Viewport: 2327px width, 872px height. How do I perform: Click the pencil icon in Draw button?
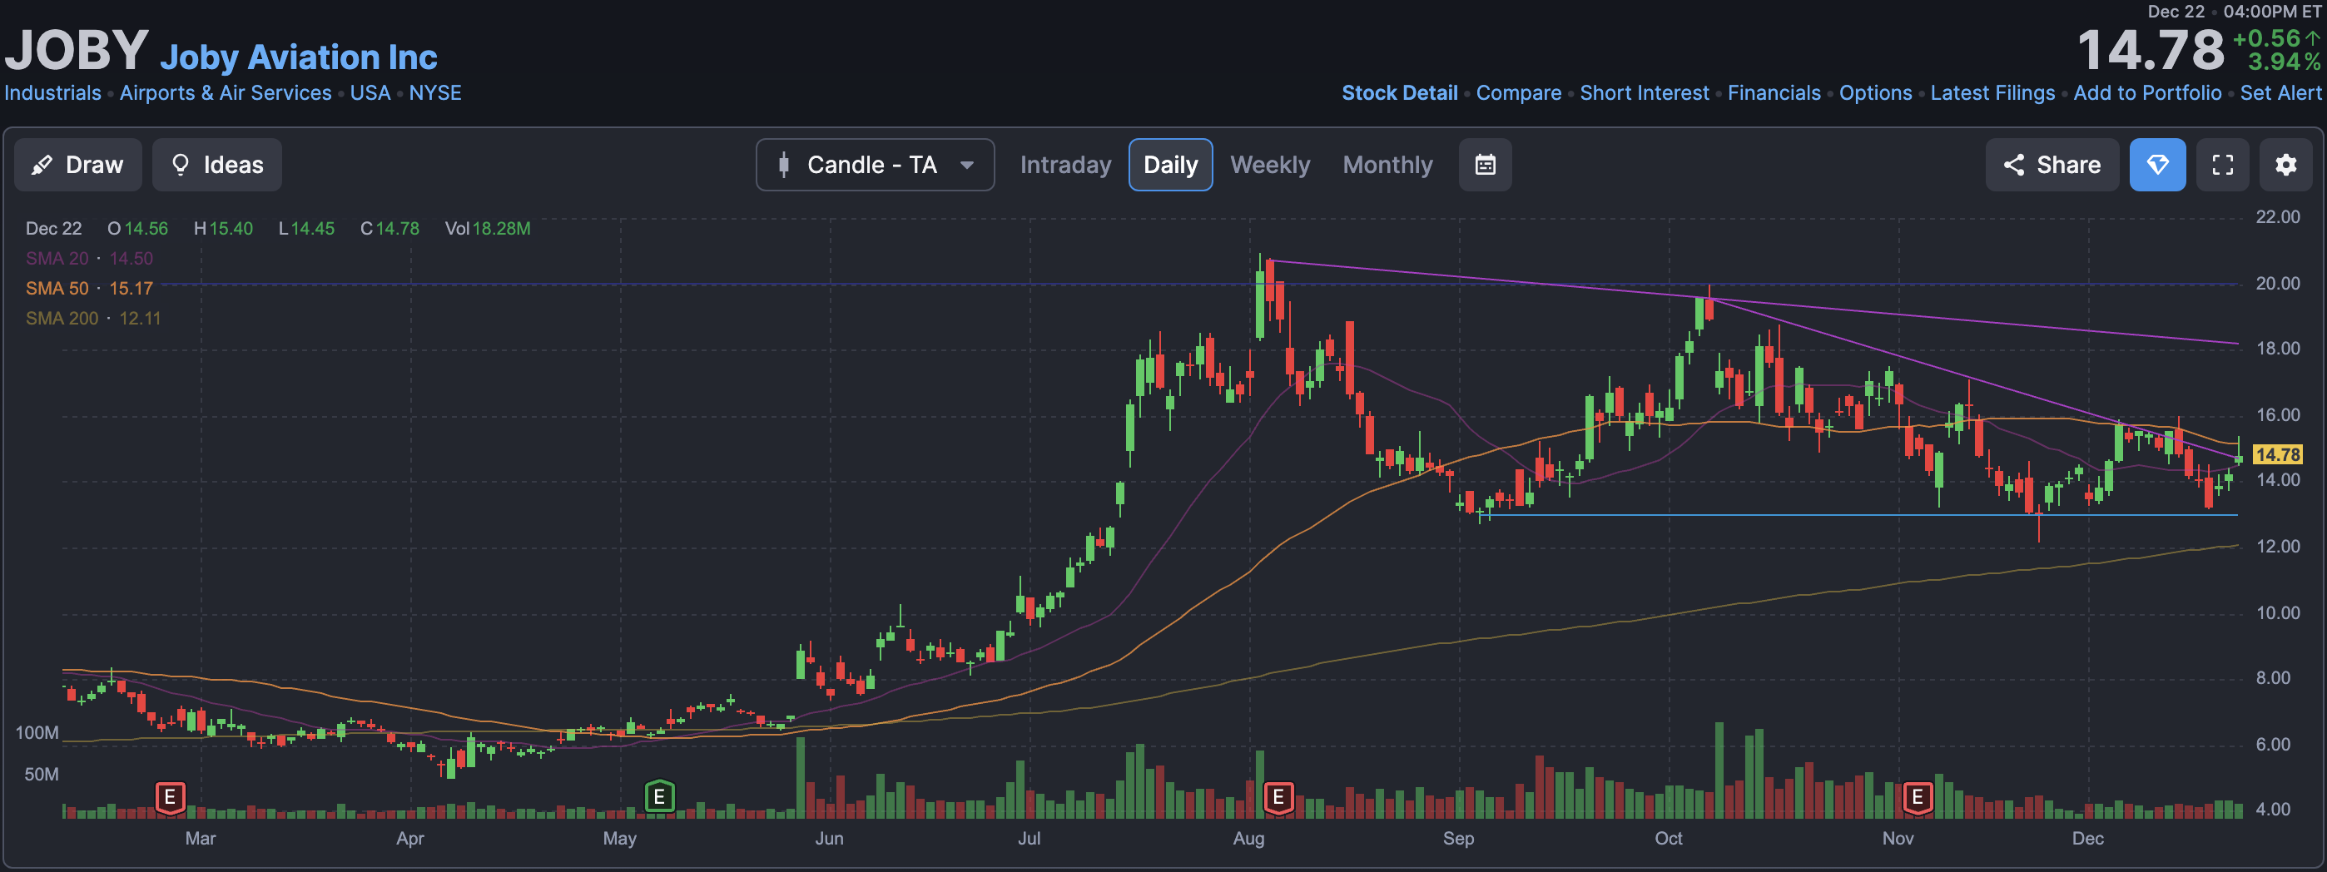click(42, 166)
